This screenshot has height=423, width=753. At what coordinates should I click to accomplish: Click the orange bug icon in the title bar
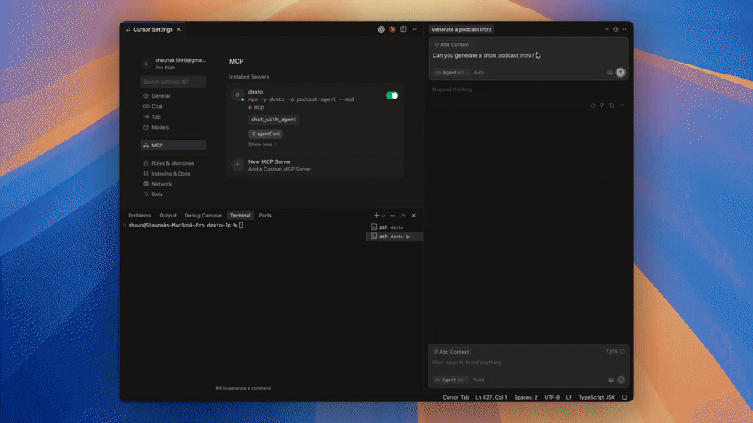pyautogui.click(x=392, y=29)
